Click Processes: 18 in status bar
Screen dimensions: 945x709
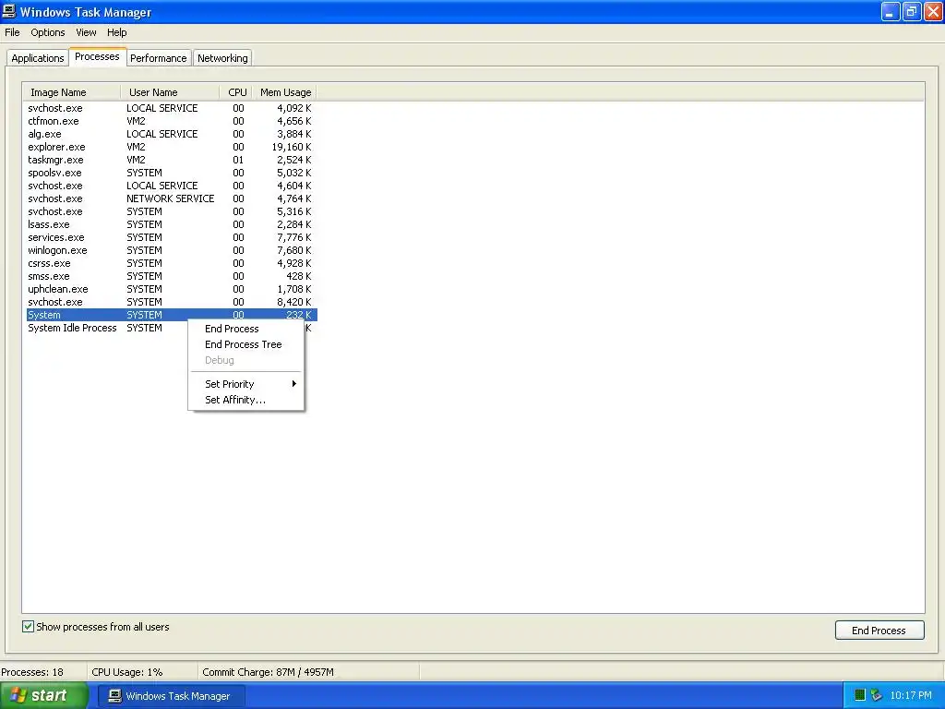pos(32,672)
